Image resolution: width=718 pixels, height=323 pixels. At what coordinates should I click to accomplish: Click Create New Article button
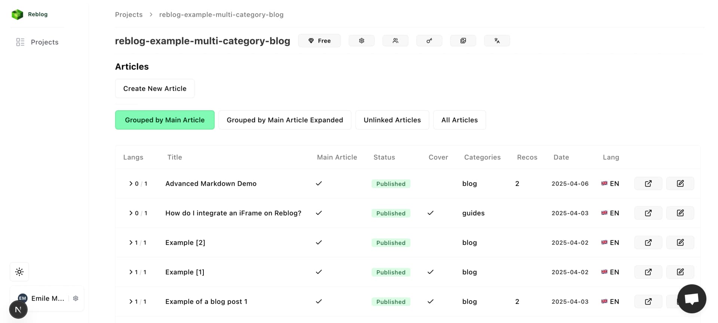pos(155,89)
